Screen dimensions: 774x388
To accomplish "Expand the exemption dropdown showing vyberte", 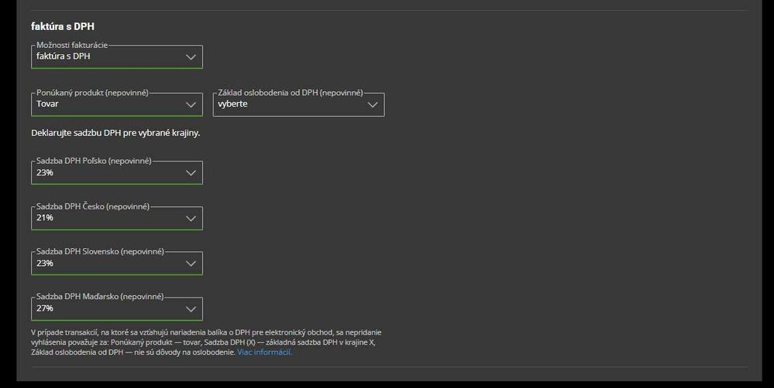I will (x=291, y=104).
